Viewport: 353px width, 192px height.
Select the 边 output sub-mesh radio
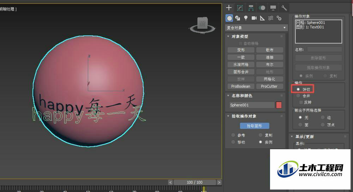pos(323,117)
